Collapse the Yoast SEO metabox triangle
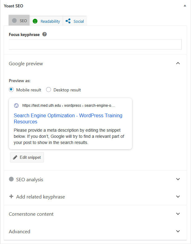The width and height of the screenshot is (191, 244). [x=185, y=6]
